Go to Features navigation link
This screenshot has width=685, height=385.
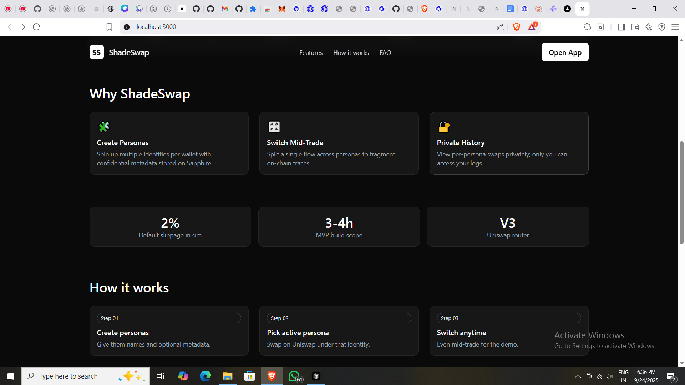tap(311, 53)
